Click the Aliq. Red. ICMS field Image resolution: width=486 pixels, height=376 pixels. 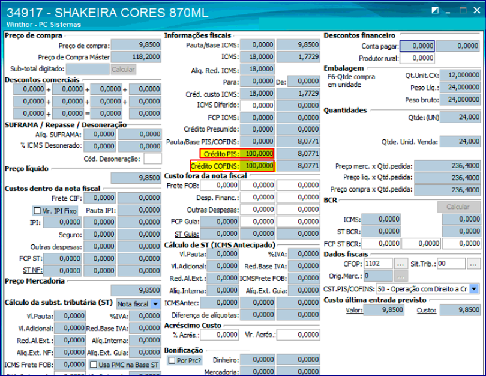pyautogui.click(x=257, y=69)
